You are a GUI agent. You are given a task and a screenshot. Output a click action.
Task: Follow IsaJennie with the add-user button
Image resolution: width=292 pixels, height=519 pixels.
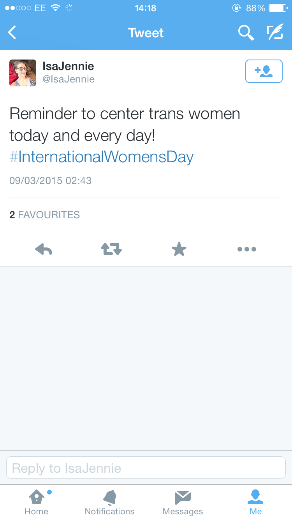tap(264, 71)
